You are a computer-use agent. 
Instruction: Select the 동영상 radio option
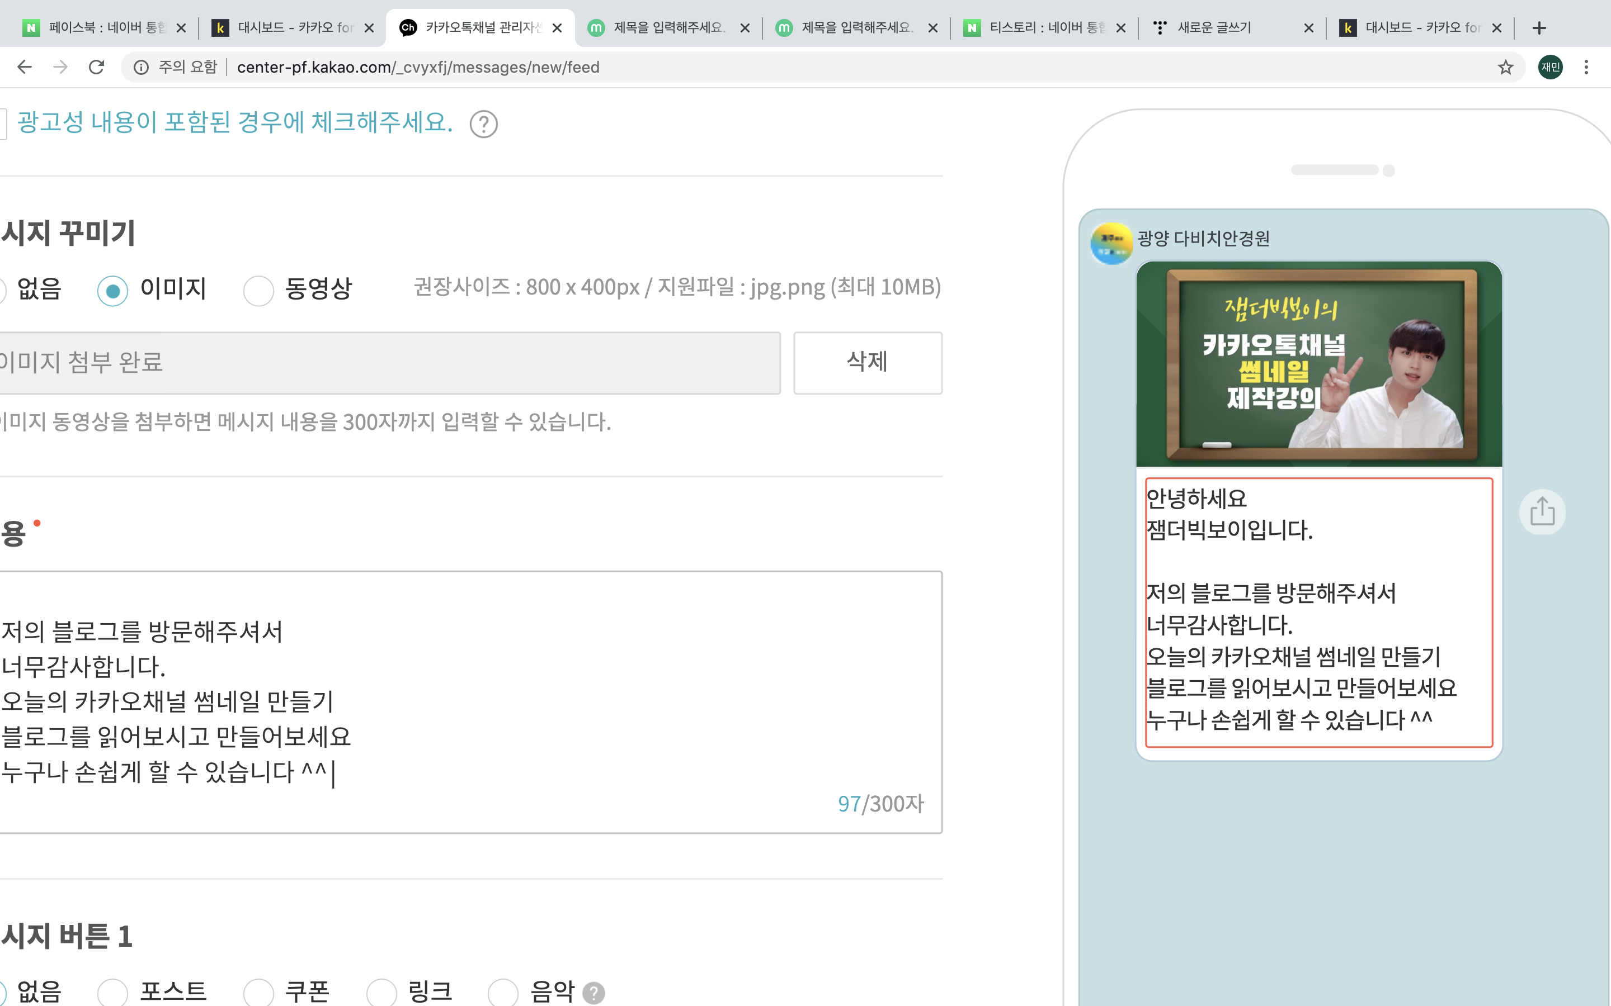point(258,291)
